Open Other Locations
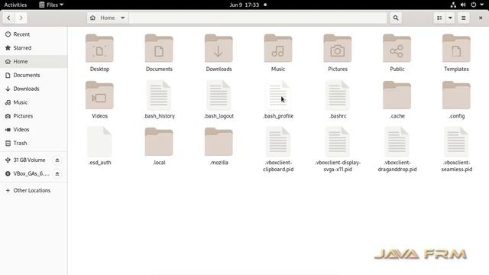This screenshot has width=489, height=275. pyautogui.click(x=34, y=190)
